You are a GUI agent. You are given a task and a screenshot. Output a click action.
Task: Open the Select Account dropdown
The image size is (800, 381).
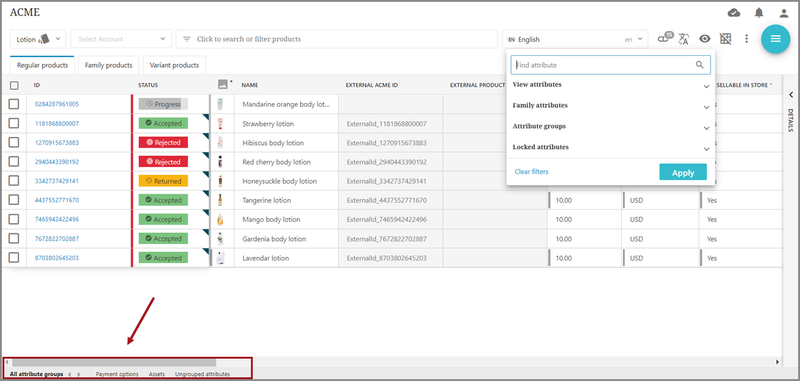point(121,39)
